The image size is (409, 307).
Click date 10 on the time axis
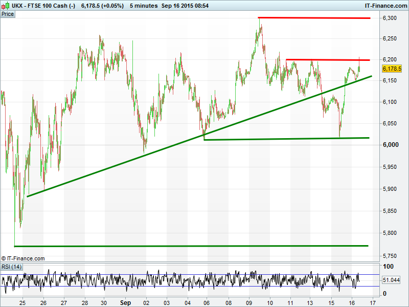(x=270, y=303)
